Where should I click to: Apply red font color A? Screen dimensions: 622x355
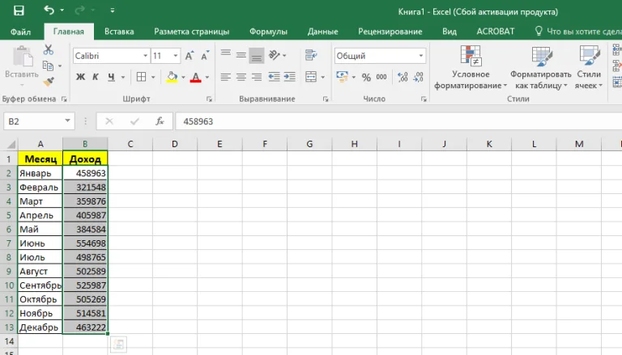195,77
